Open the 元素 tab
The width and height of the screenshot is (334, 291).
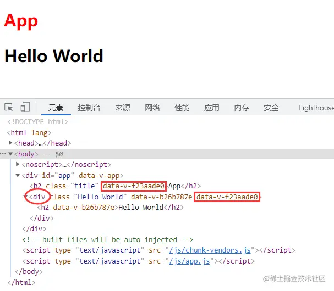click(x=56, y=108)
